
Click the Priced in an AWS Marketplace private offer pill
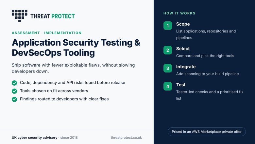(207, 132)
